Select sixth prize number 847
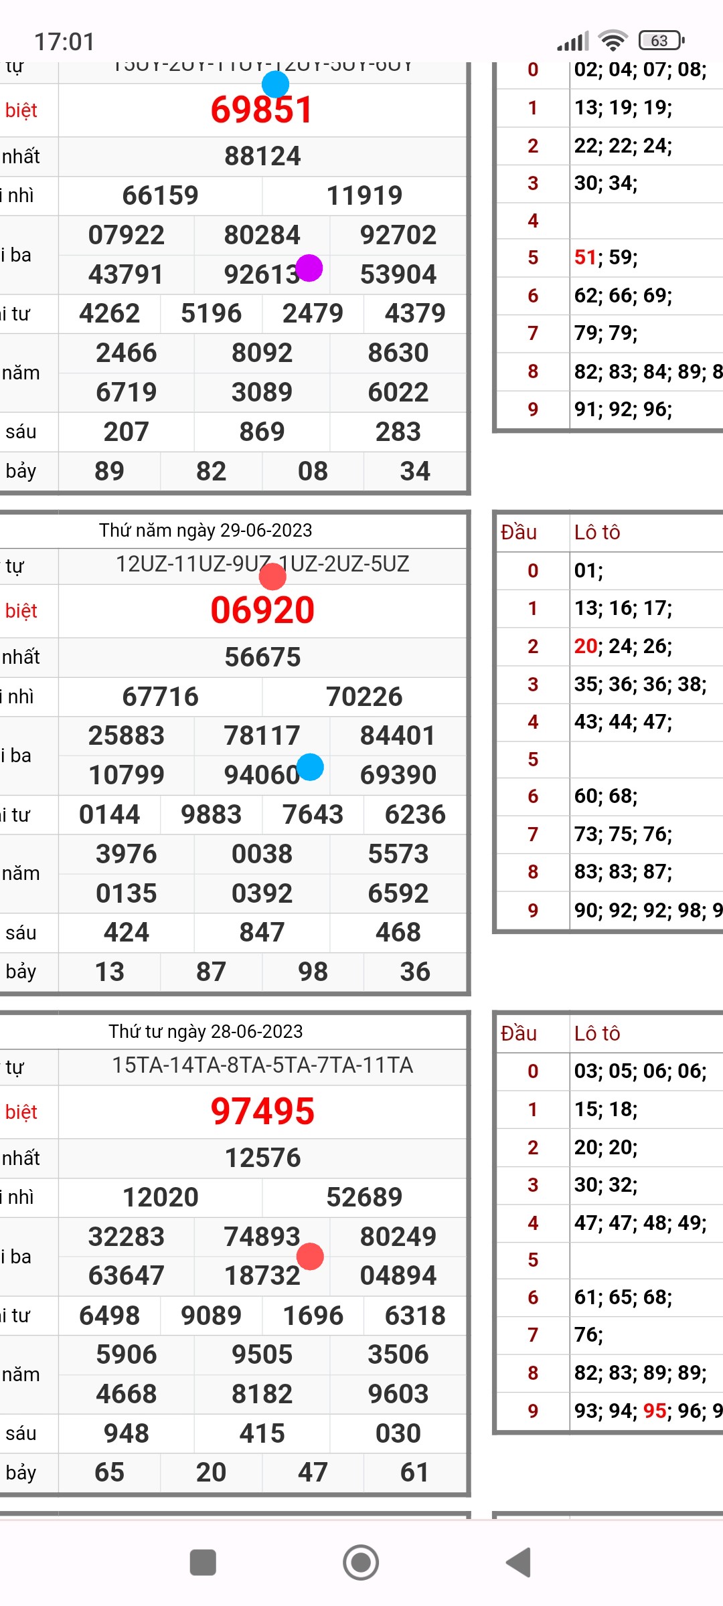 (x=262, y=933)
